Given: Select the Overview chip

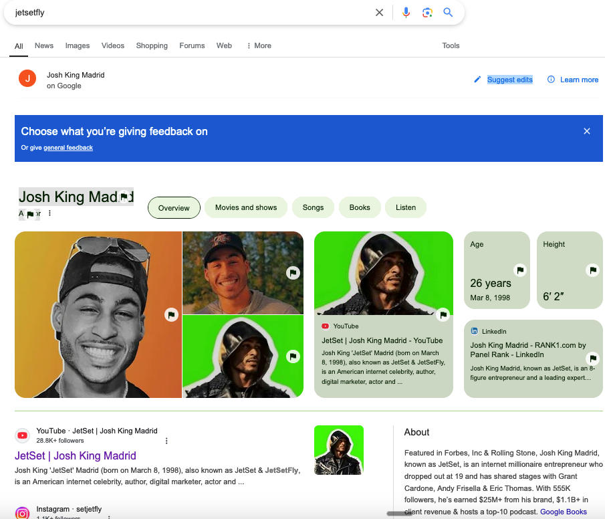Looking at the screenshot, I should coord(174,208).
